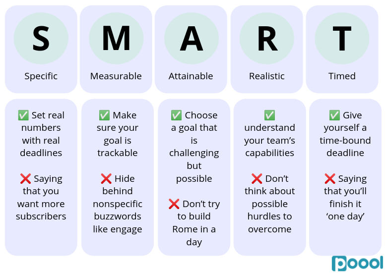Select the 'Realistic' label
The width and height of the screenshot is (387, 273).
[x=267, y=76]
